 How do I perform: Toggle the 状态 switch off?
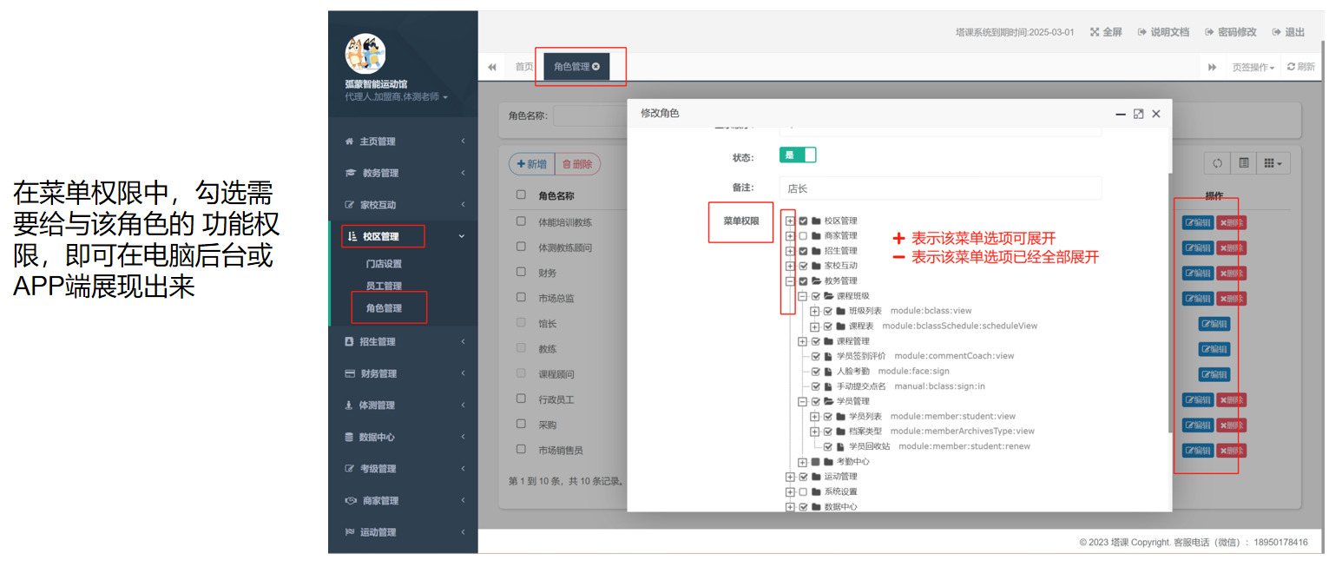tap(798, 155)
